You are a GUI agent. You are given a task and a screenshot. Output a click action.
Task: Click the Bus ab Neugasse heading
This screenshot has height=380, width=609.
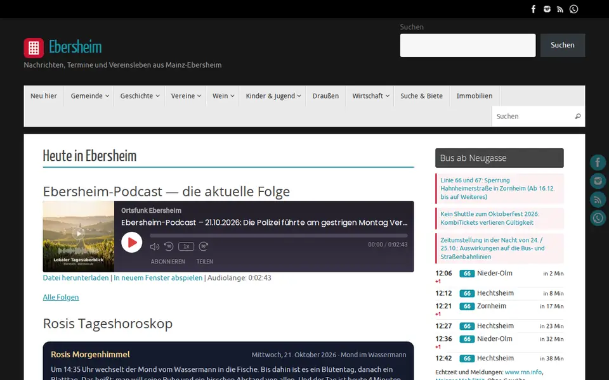[499, 158]
